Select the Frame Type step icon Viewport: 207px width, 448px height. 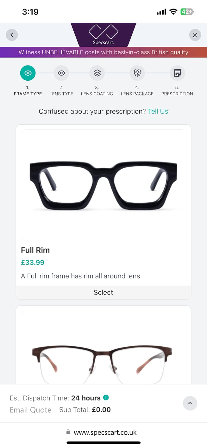[28, 73]
